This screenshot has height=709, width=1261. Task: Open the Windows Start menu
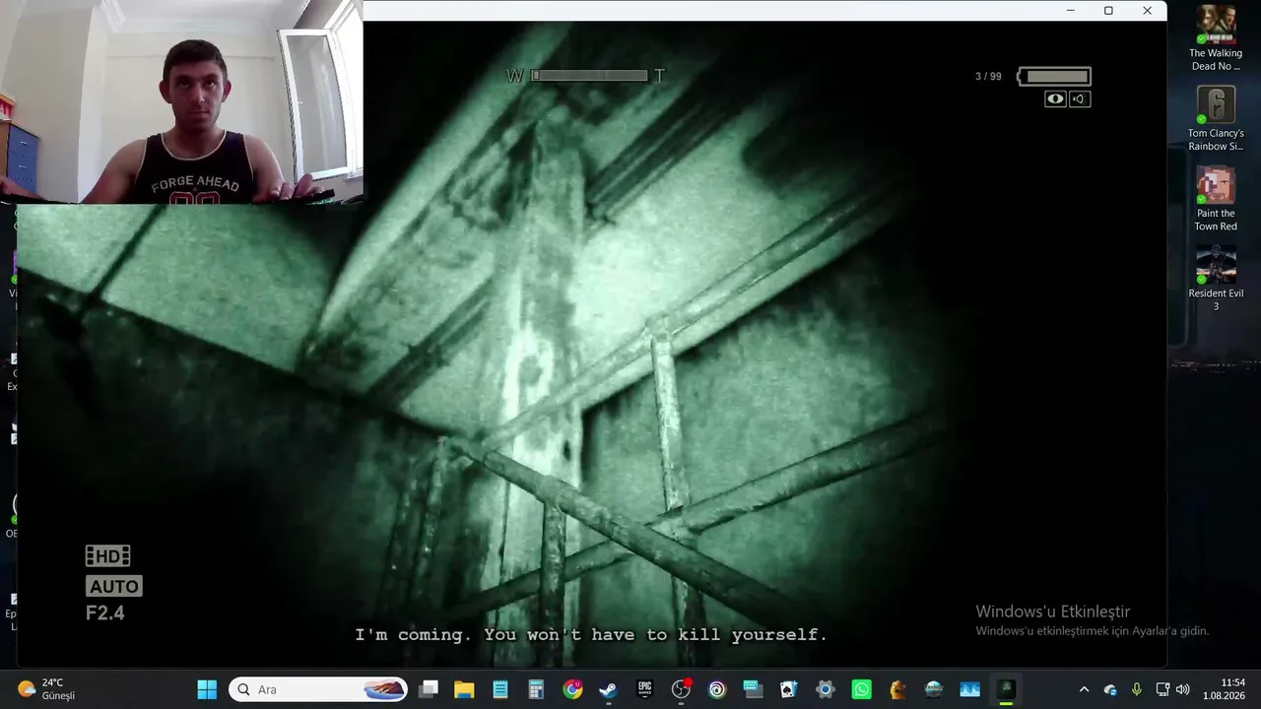coord(207,689)
